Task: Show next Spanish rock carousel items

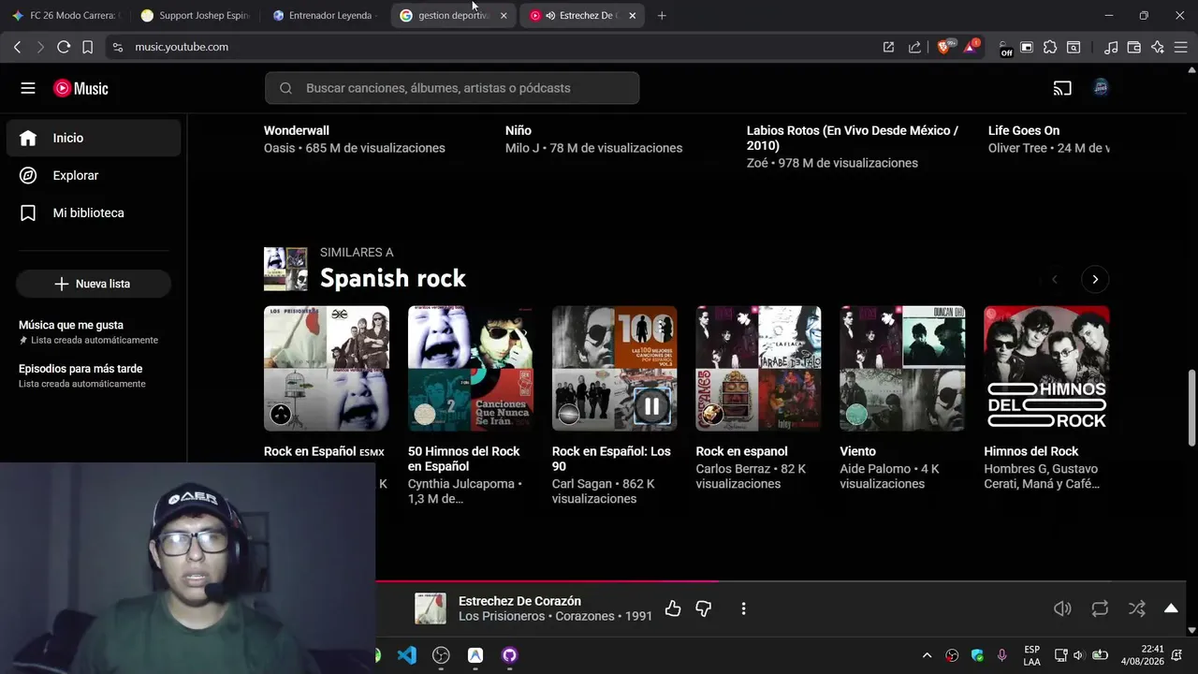Action: (1095, 279)
